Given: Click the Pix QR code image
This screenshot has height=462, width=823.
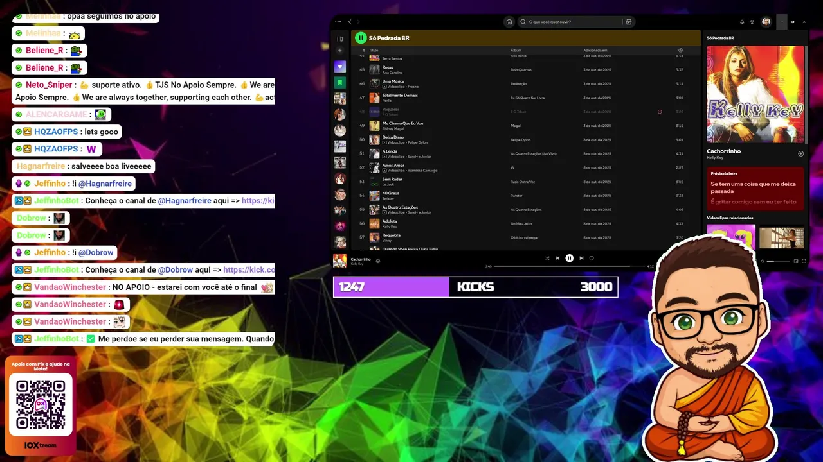Looking at the screenshot, I should 41,404.
